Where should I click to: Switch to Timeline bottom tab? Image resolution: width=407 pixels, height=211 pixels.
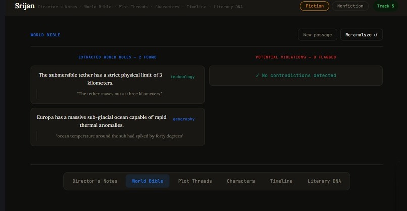[x=281, y=181]
